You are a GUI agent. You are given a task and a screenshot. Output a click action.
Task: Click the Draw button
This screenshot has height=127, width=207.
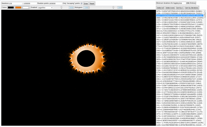86,4
